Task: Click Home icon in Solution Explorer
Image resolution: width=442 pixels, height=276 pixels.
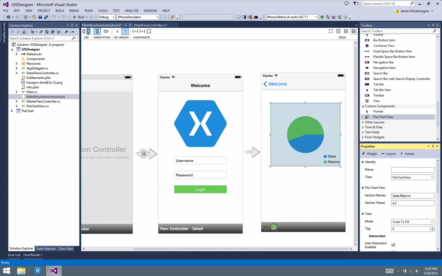Action: point(24,32)
